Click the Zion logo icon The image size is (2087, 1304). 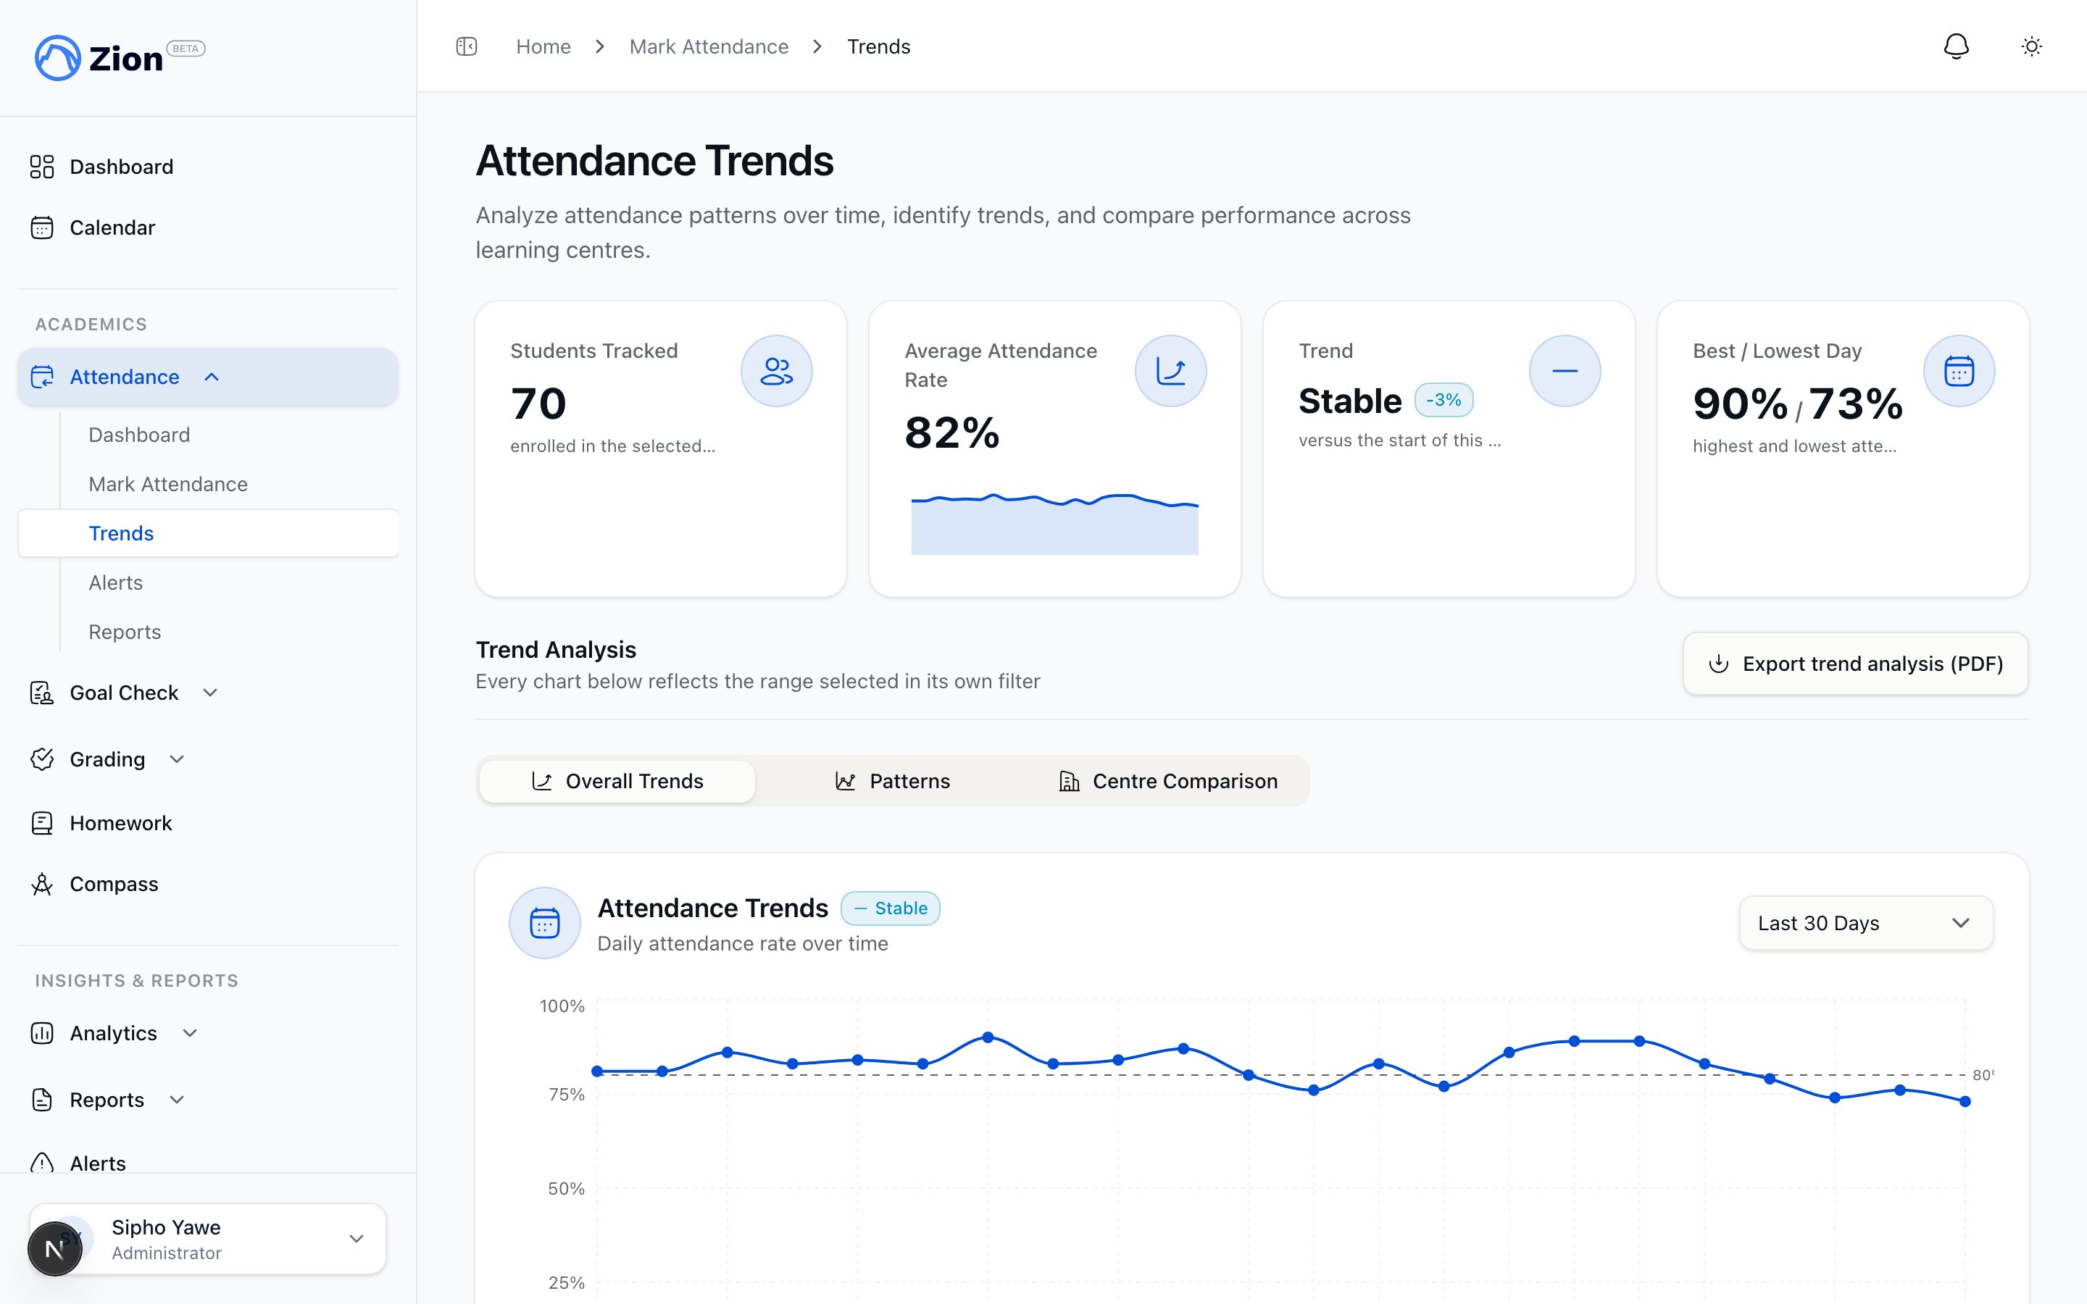(x=57, y=58)
